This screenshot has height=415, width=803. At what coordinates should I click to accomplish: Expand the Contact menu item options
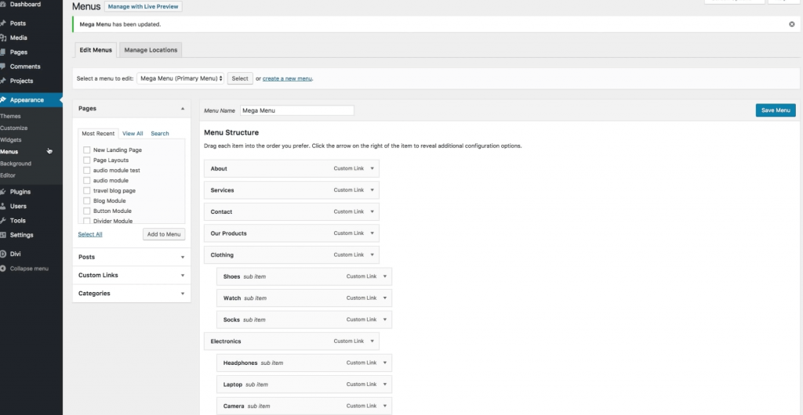(x=372, y=211)
